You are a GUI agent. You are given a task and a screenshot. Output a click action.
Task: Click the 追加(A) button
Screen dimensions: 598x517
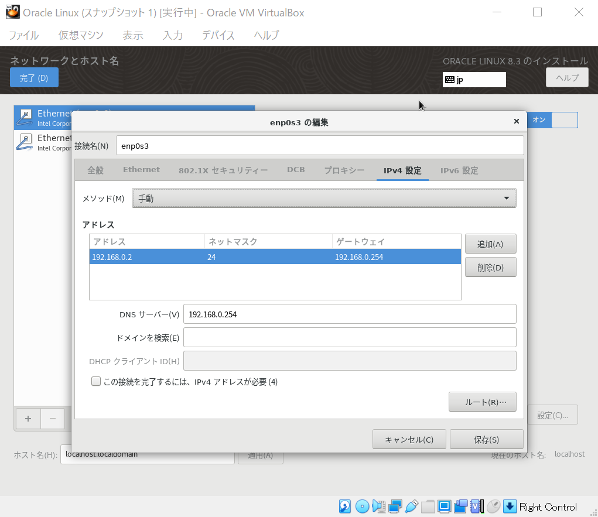click(490, 244)
